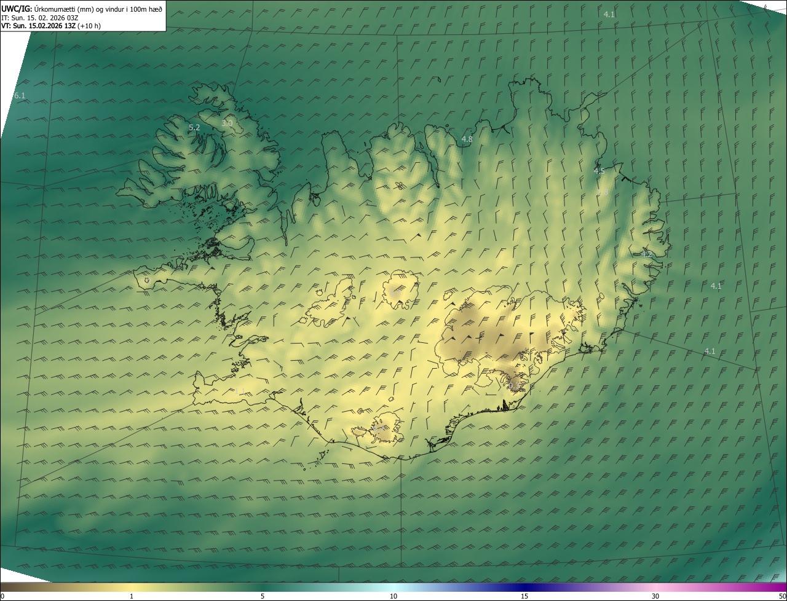Pick the pale yellow band above tick 1
Viewport: 787px width, 601px height.
[132, 587]
